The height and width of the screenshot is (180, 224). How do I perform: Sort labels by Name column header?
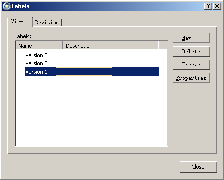[x=39, y=46]
